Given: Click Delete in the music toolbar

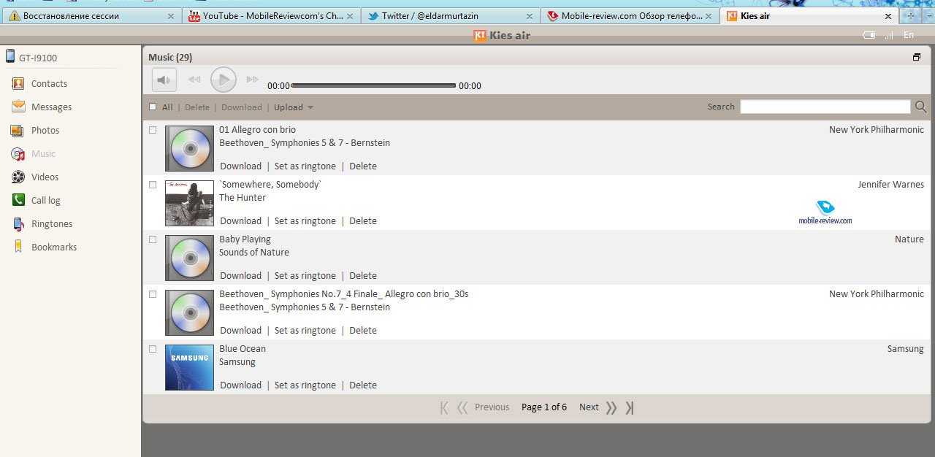Looking at the screenshot, I should (x=197, y=107).
